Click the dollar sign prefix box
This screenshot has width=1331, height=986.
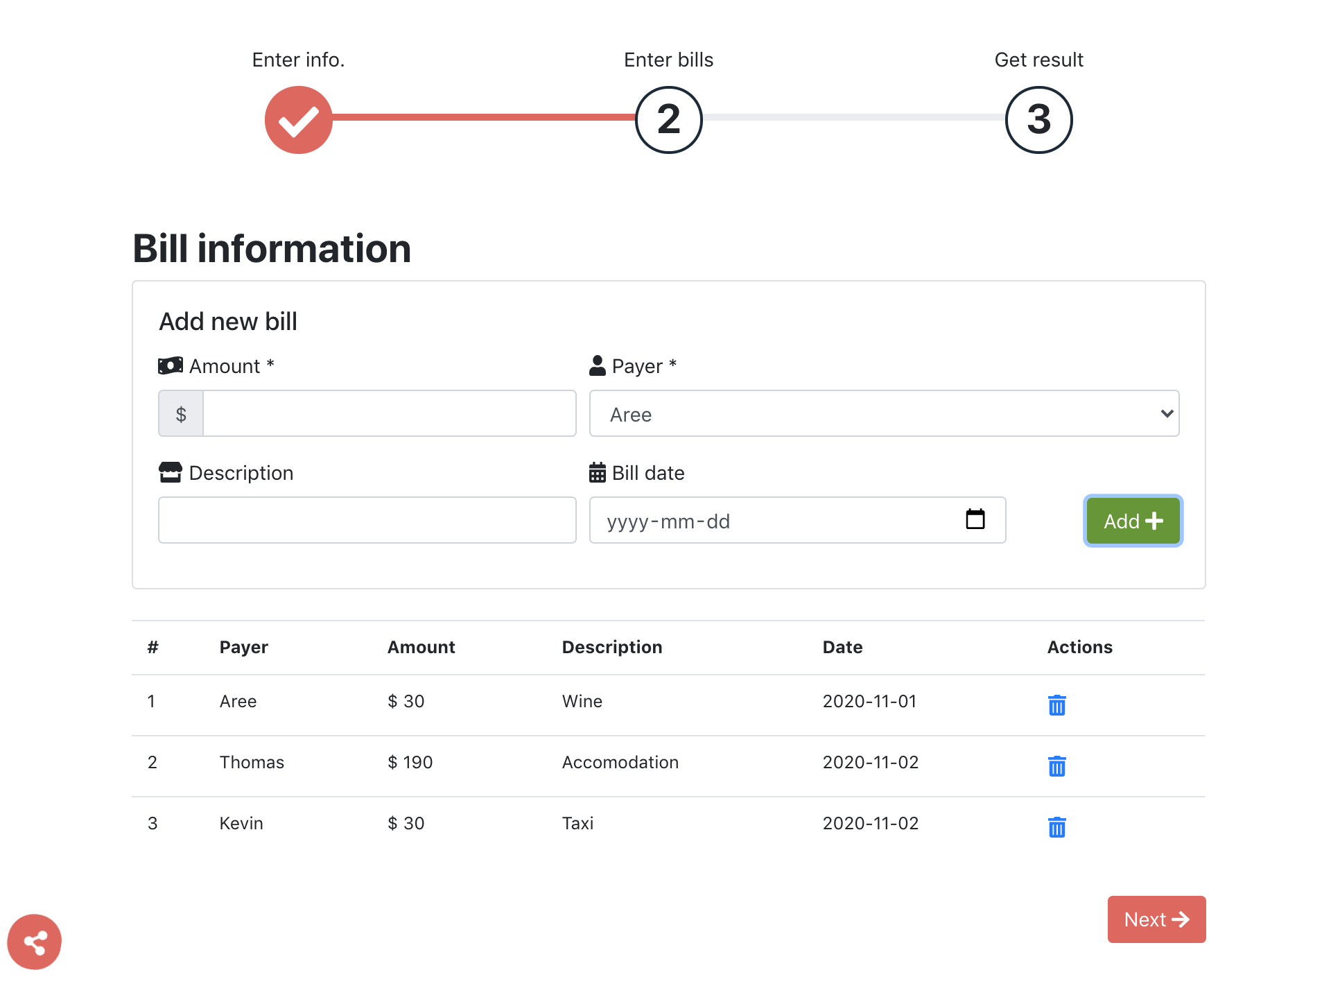181,414
